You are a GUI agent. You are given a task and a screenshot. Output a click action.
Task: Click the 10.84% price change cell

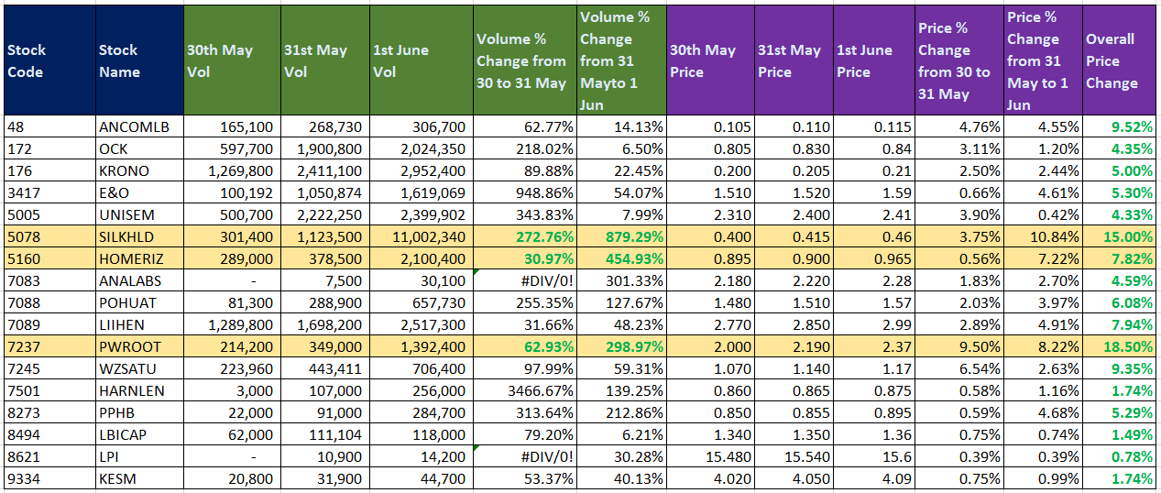point(1044,236)
